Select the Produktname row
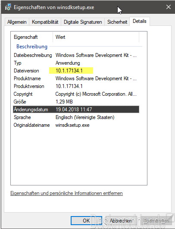Viewport: 175px width, 229px height. [76, 78]
